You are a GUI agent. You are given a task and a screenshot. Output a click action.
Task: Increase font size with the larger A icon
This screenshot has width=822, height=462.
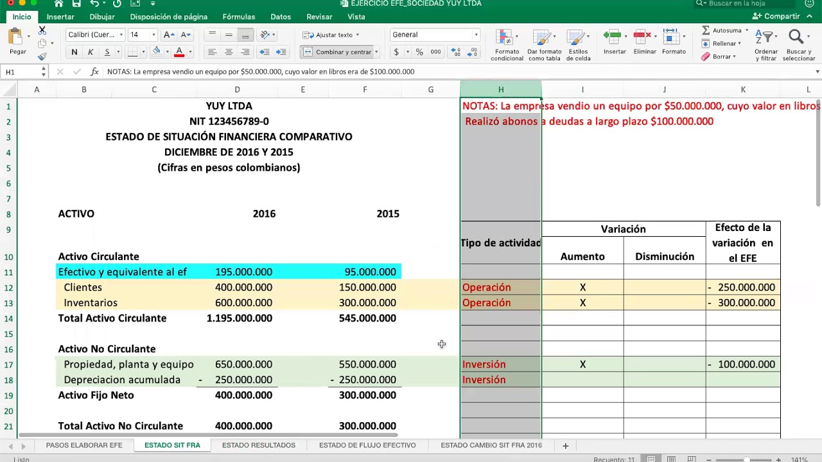point(169,35)
